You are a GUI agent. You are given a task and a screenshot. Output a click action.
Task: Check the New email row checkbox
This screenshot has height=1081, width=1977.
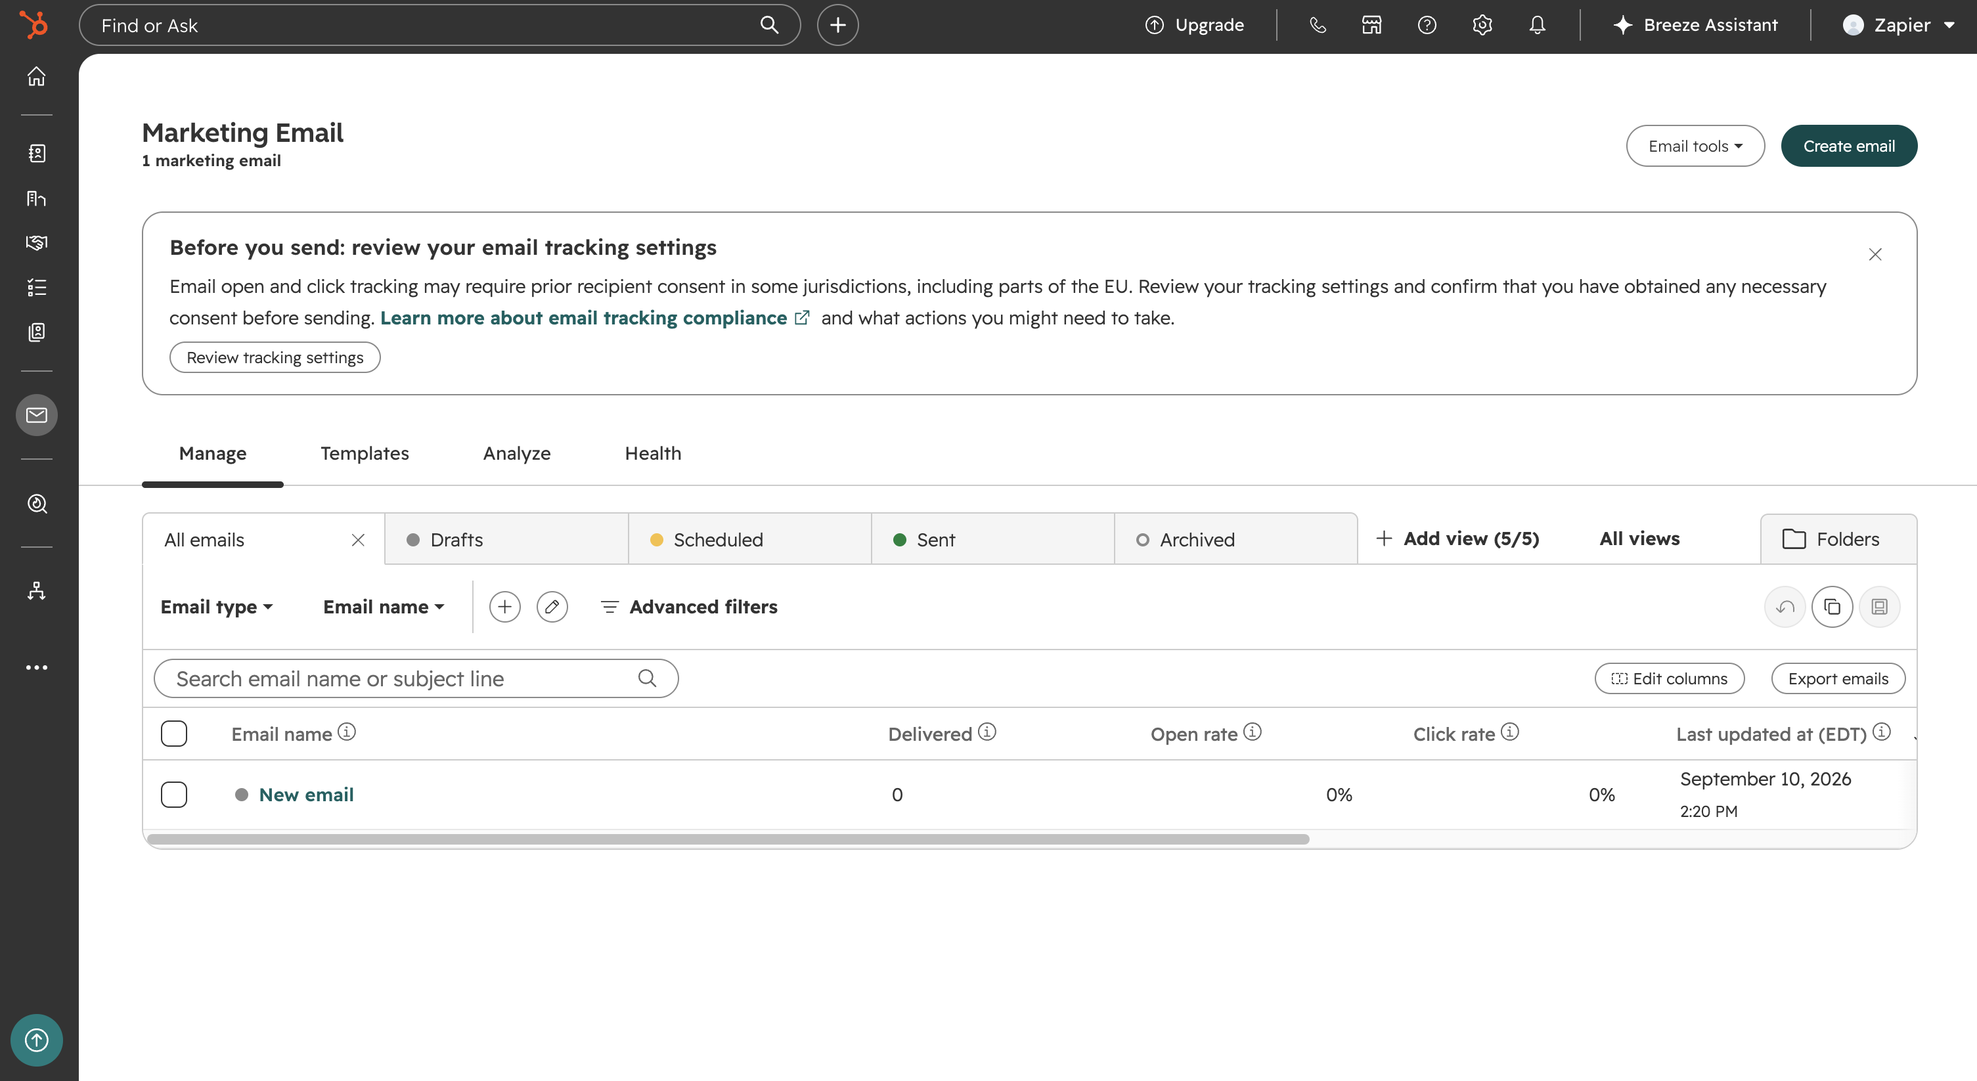(x=174, y=794)
